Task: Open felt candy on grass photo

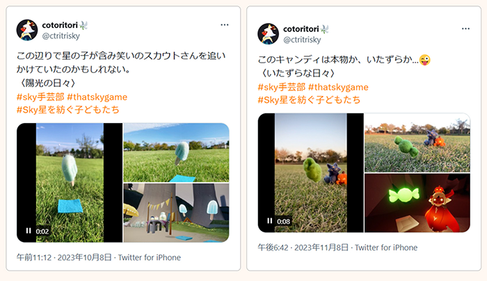Action: tap(417, 143)
